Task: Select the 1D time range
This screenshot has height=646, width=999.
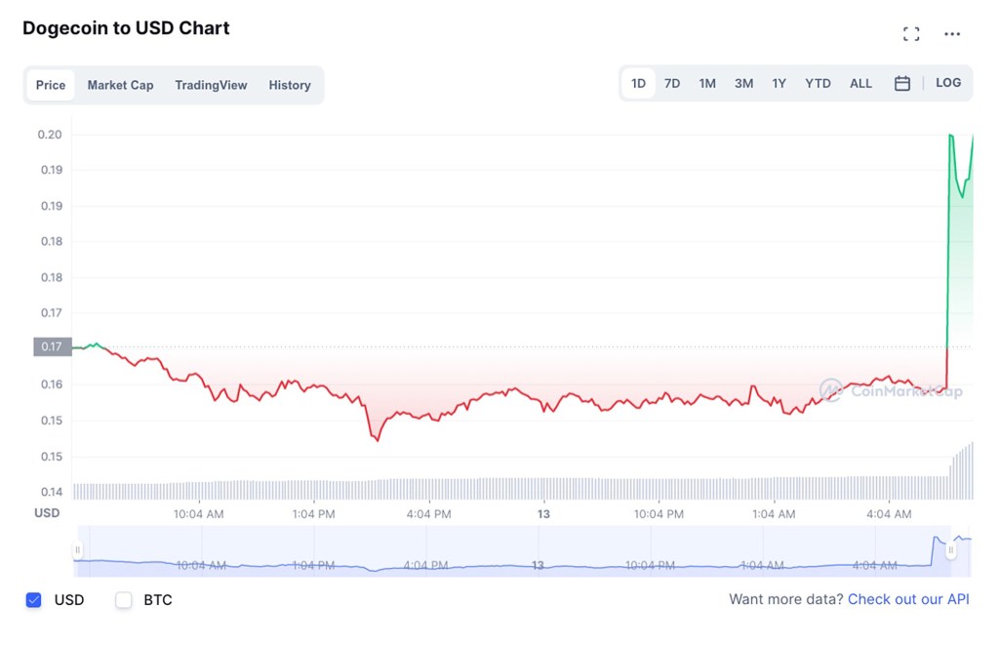Action: 638,84
